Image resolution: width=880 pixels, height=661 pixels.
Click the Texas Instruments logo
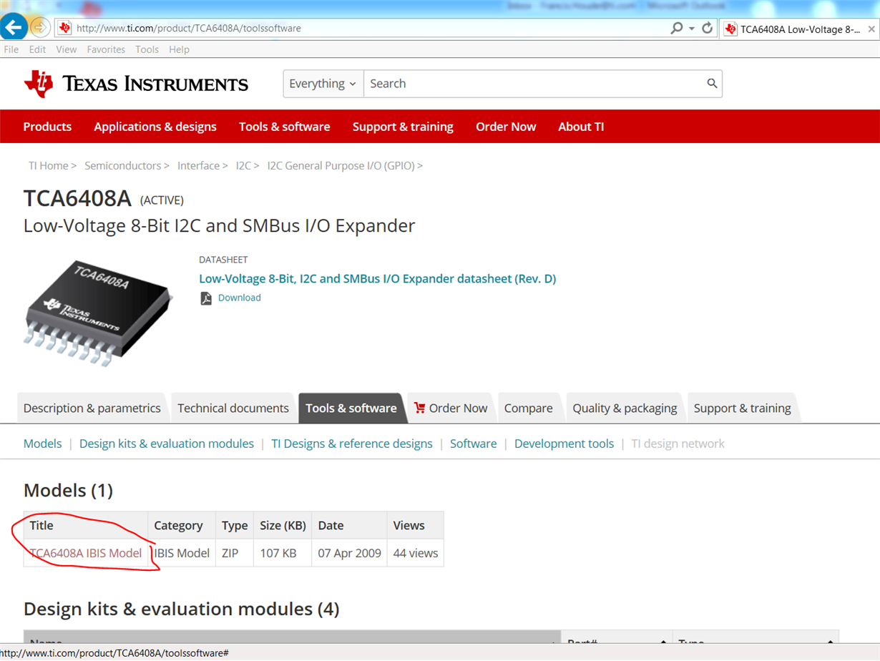pyautogui.click(x=136, y=84)
